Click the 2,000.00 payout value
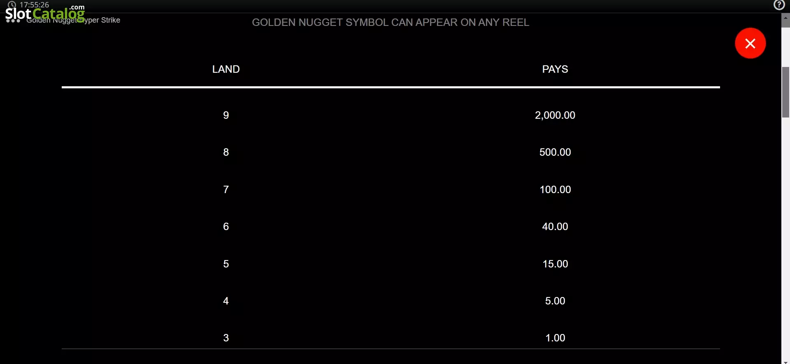 (x=555, y=115)
